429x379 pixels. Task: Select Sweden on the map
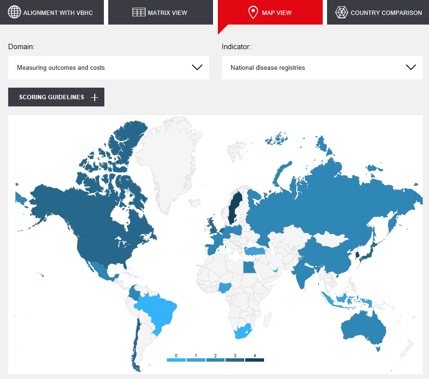(x=235, y=208)
